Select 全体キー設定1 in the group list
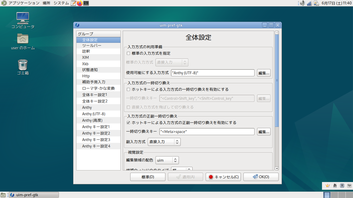 tap(98, 95)
